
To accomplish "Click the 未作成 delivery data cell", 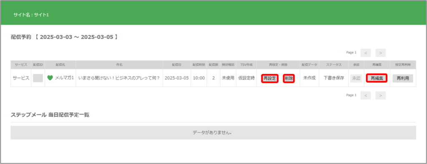I will (309, 78).
